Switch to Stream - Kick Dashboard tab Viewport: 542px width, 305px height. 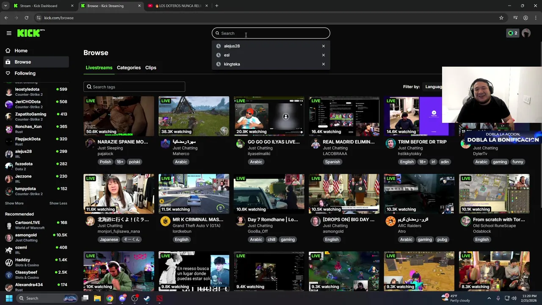pyautogui.click(x=42, y=6)
